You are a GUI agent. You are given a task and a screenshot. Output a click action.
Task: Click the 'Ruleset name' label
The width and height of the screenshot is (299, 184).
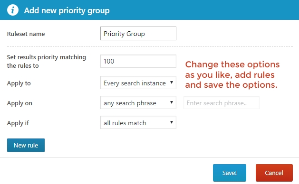point(26,34)
